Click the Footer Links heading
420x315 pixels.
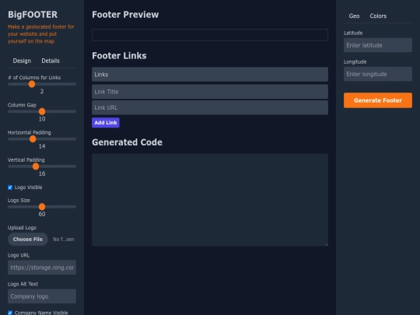tap(119, 56)
